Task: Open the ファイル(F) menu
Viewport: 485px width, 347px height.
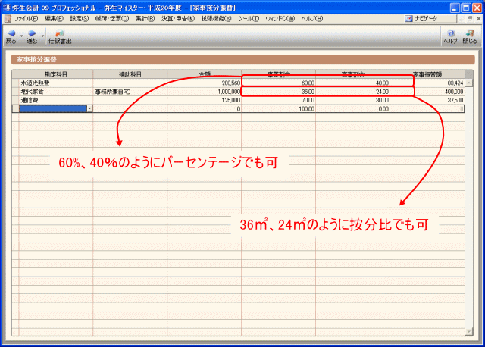Action: (26, 17)
